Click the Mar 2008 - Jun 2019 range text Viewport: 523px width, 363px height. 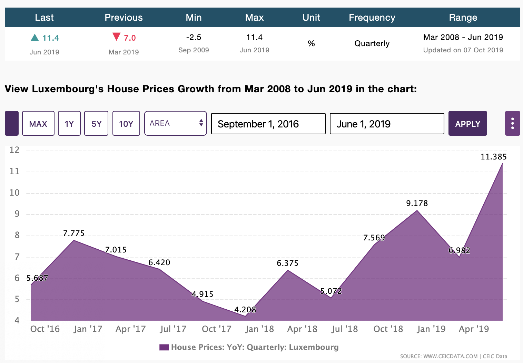click(x=463, y=37)
